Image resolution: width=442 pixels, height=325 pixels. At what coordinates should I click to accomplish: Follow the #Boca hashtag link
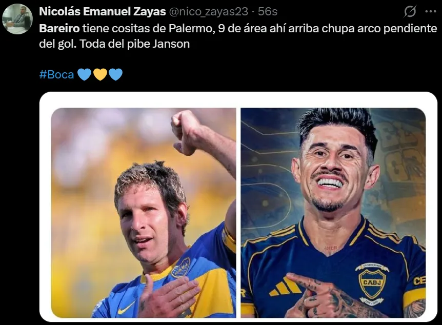56,74
